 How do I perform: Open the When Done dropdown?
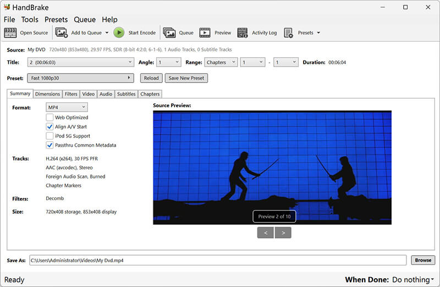[x=413, y=280]
